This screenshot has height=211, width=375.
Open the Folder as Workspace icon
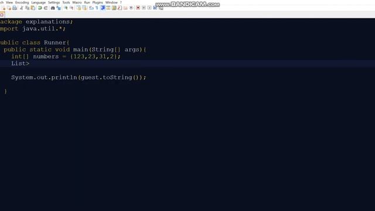click(x=125, y=8)
